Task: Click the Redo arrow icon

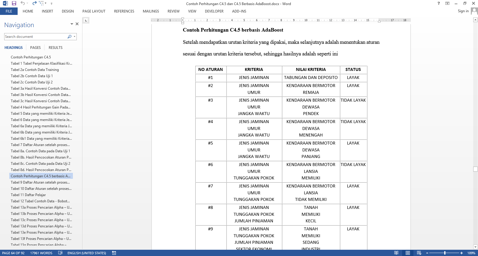Action: [x=34, y=3]
